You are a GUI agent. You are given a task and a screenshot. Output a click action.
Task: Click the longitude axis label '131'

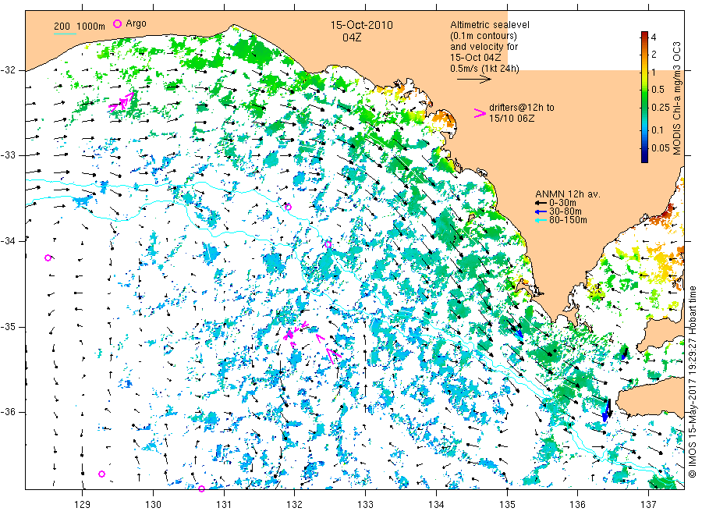(x=224, y=505)
